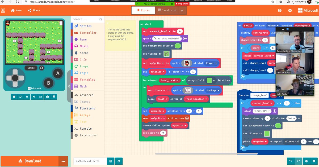The width and height of the screenshot is (319, 167).
Task: Toggle debug mode with bug icon
Action: 27,97
